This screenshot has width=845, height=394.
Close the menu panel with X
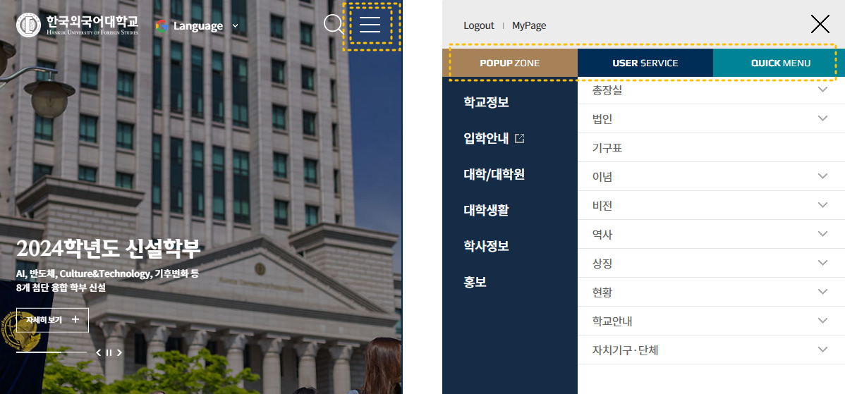[x=820, y=24]
